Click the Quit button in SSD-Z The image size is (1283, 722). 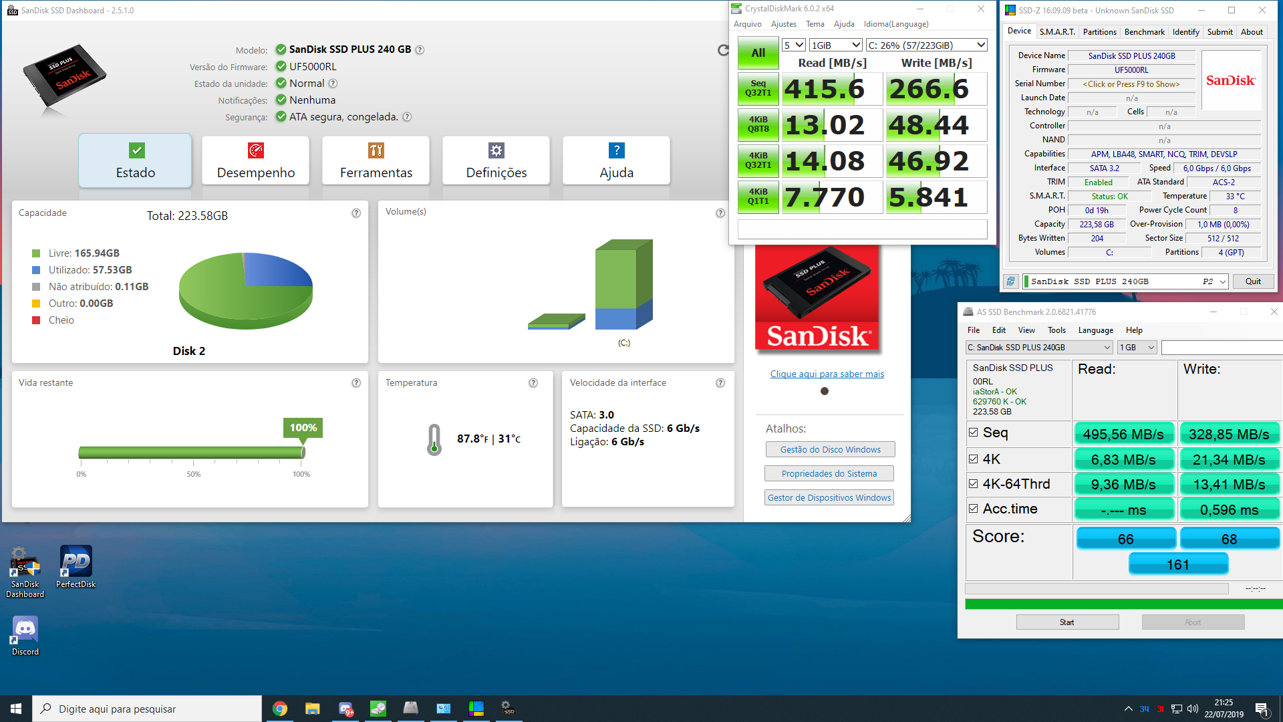coord(1253,281)
